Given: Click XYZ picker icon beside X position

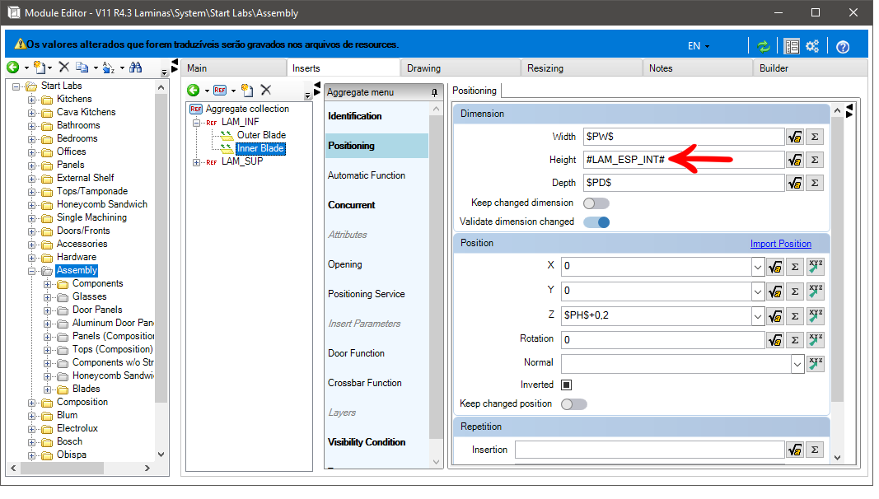Looking at the screenshot, I should point(816,267).
